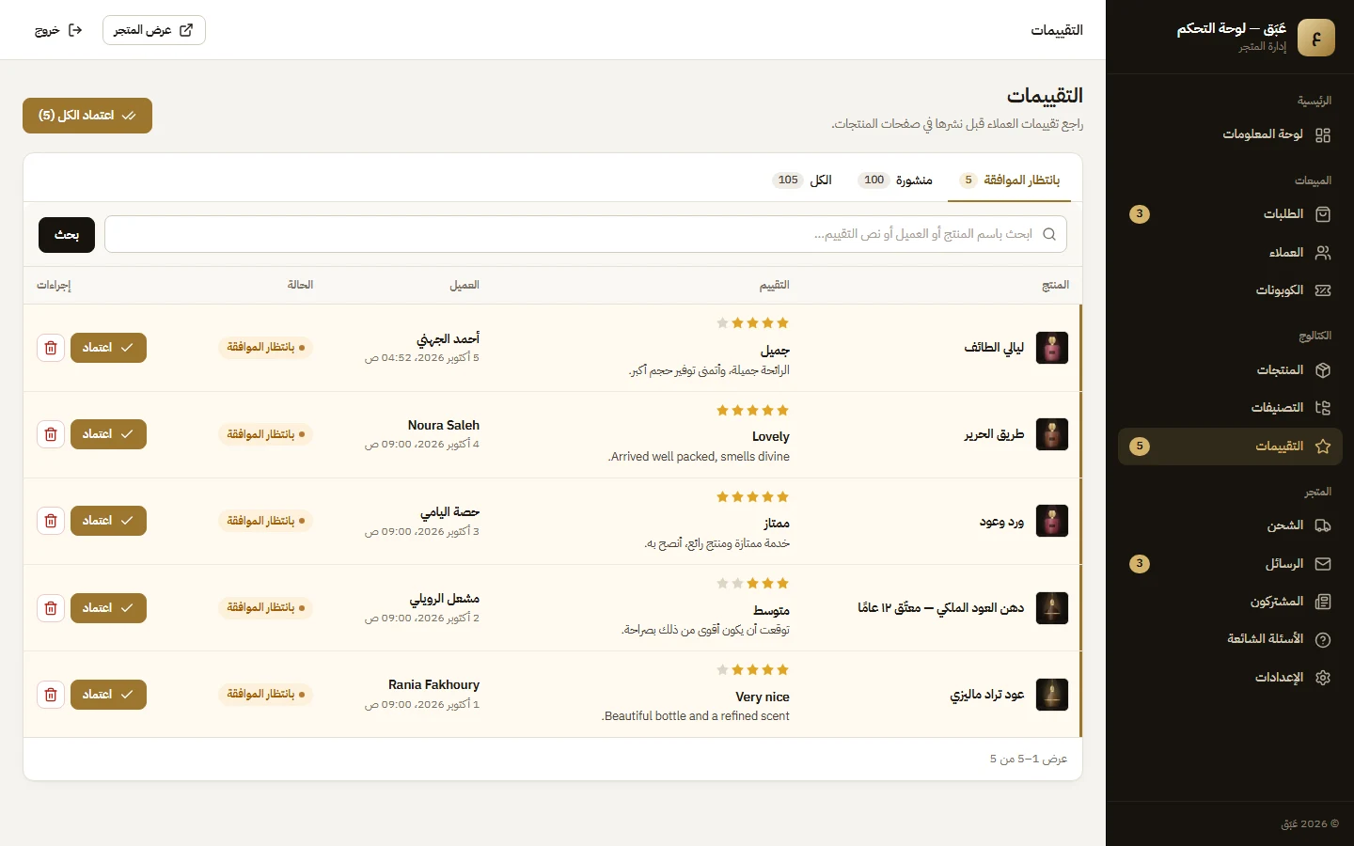
Task: Click the طريق الحرير product thumbnail
Action: pos(1052,434)
